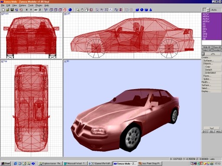Viewport: 222px width, 166px height.
Task: Toggle the X axis constraint
Action: coord(26,10)
